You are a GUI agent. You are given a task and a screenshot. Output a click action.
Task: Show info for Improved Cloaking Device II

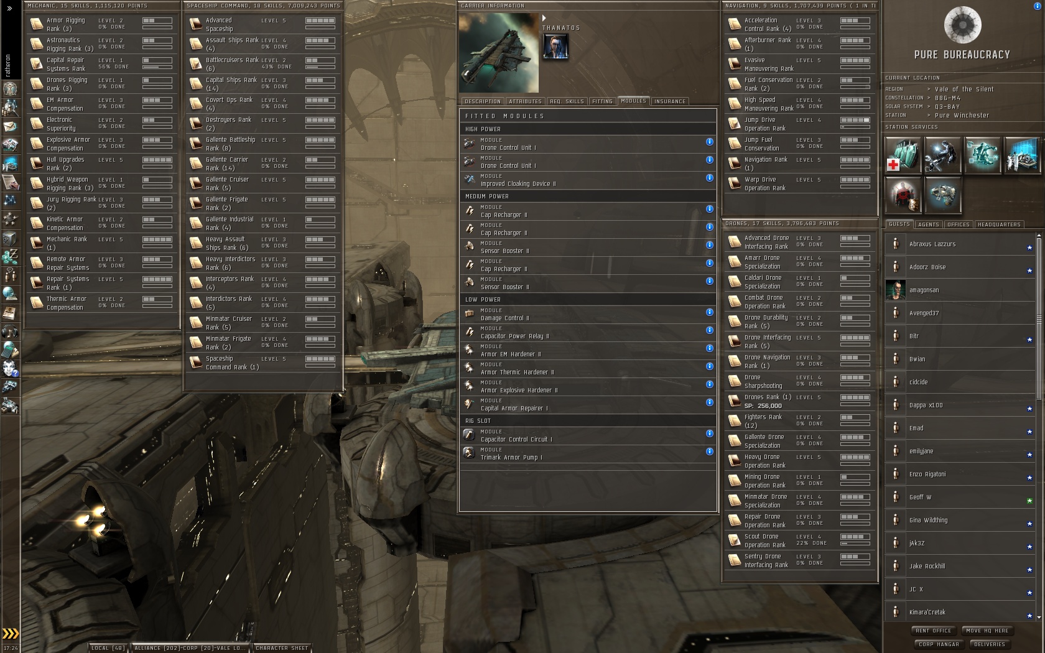click(709, 178)
